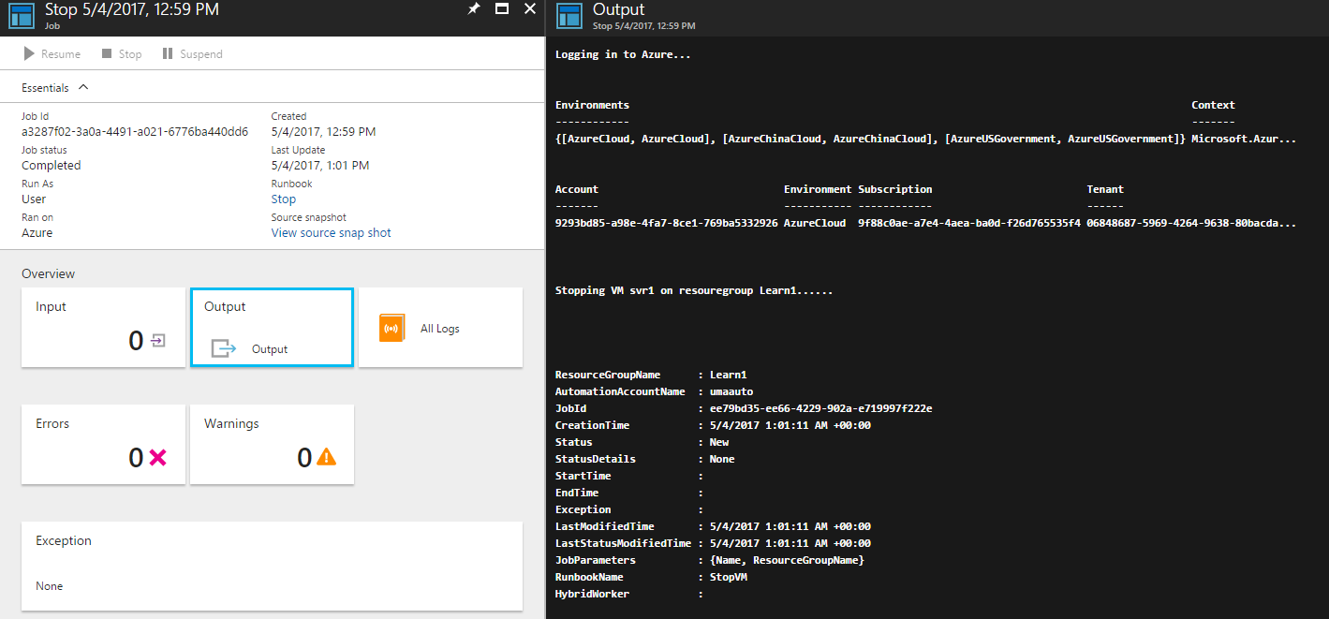Click the AutomationAccountName umaauto row
The image size is (1329, 619).
click(x=654, y=391)
